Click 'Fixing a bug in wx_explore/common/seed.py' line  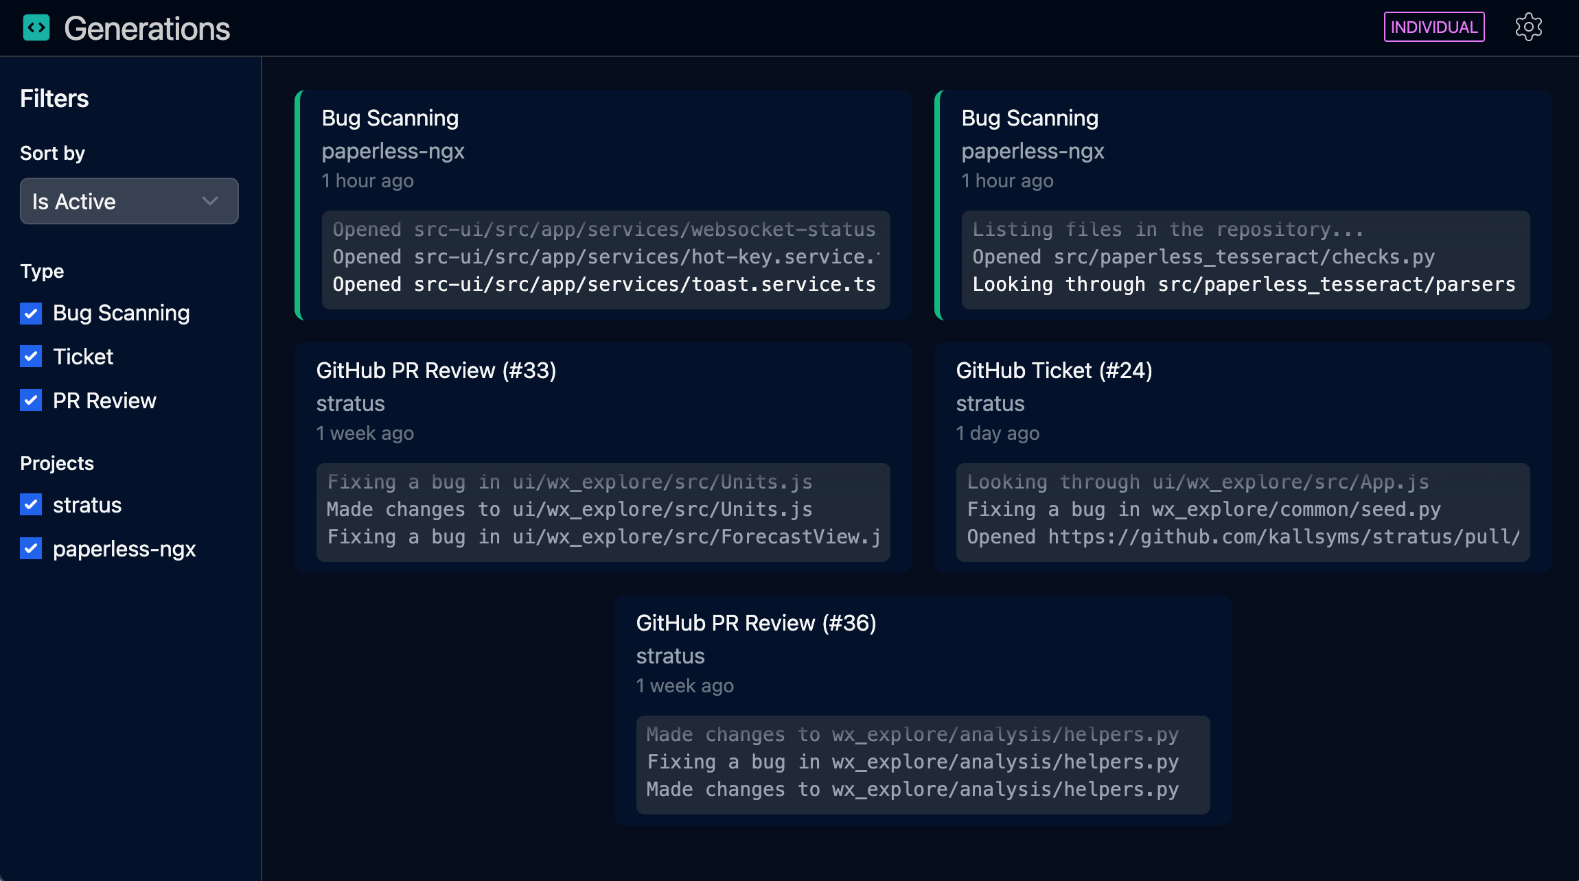click(x=1203, y=509)
